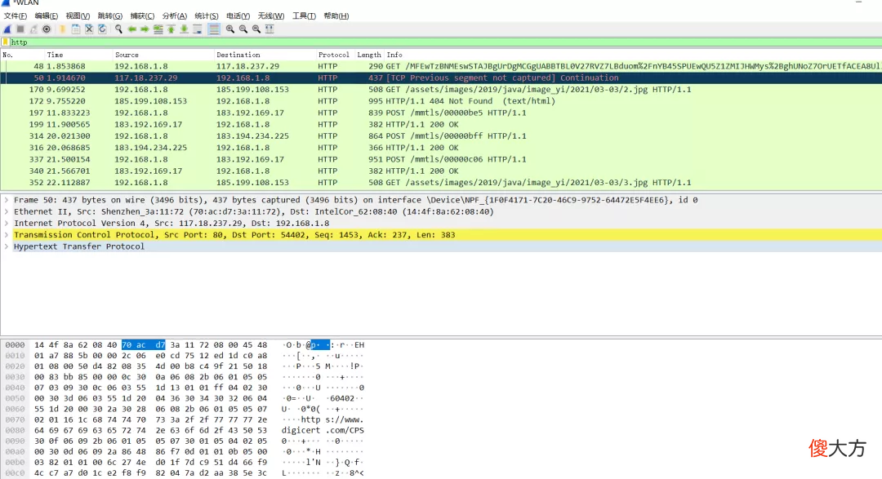Viewport: 882px width, 479px height.
Task: Close this capture file icon
Action: pyautogui.click(x=89, y=29)
